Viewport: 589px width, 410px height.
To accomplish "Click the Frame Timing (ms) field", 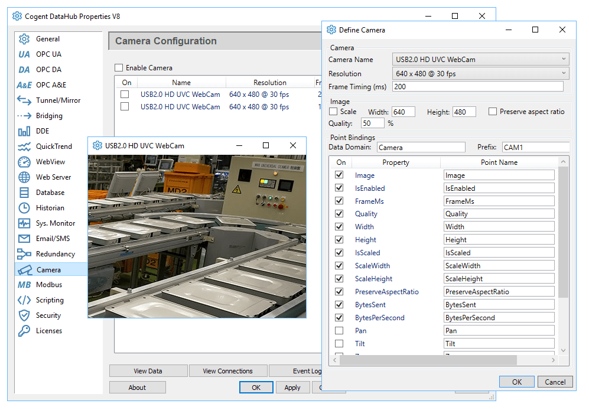I will pos(478,86).
